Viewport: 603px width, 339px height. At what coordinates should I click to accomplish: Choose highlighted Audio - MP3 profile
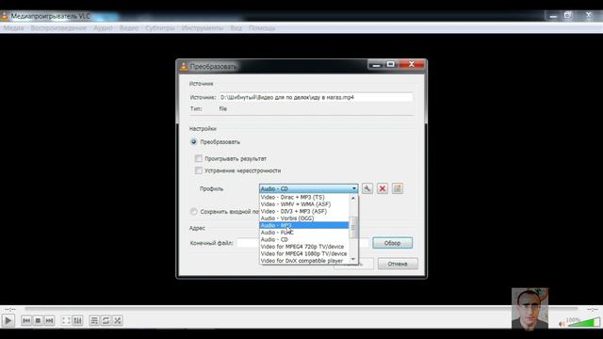(x=304, y=225)
